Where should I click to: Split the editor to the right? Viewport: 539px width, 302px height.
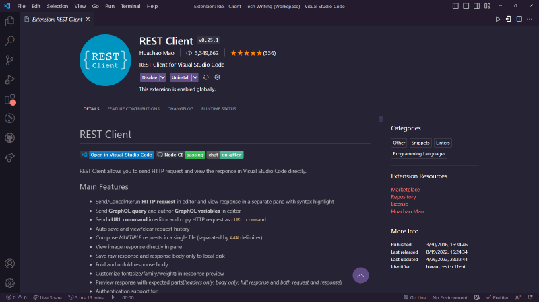point(519,20)
